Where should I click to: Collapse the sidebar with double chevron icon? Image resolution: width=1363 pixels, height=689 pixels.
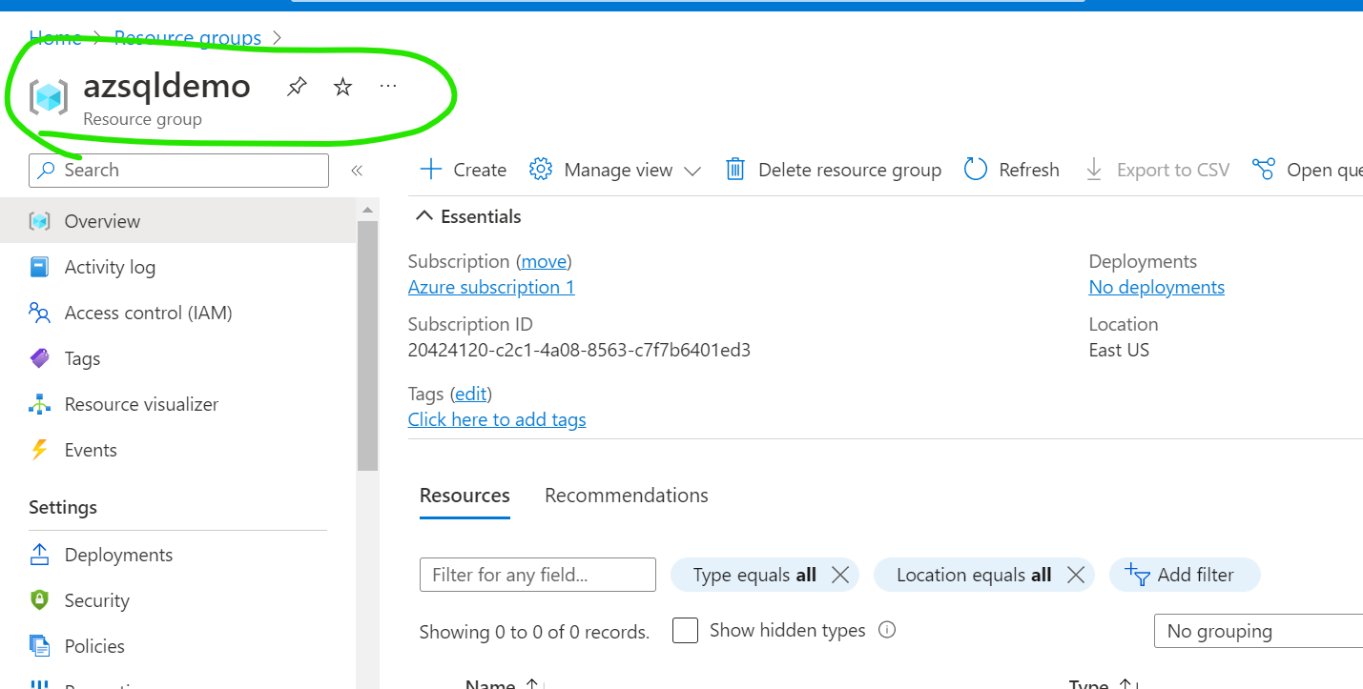(357, 171)
